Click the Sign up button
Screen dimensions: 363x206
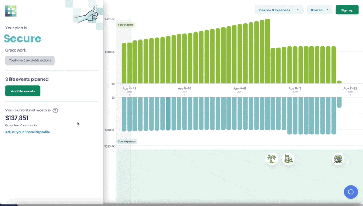[347, 10]
